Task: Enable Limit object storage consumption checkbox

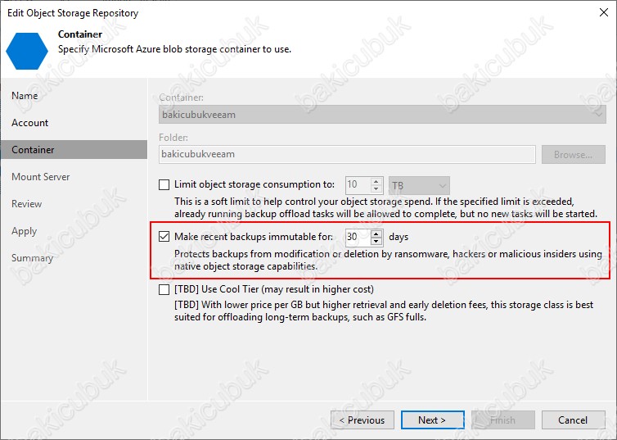Action: tap(164, 184)
